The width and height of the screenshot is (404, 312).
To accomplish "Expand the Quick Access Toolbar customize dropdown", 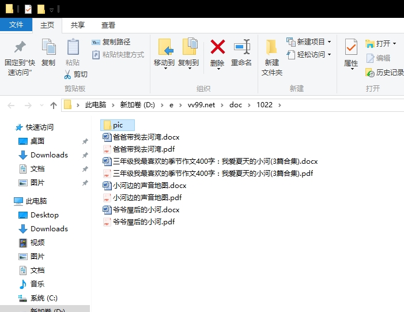I will pyautogui.click(x=51, y=10).
